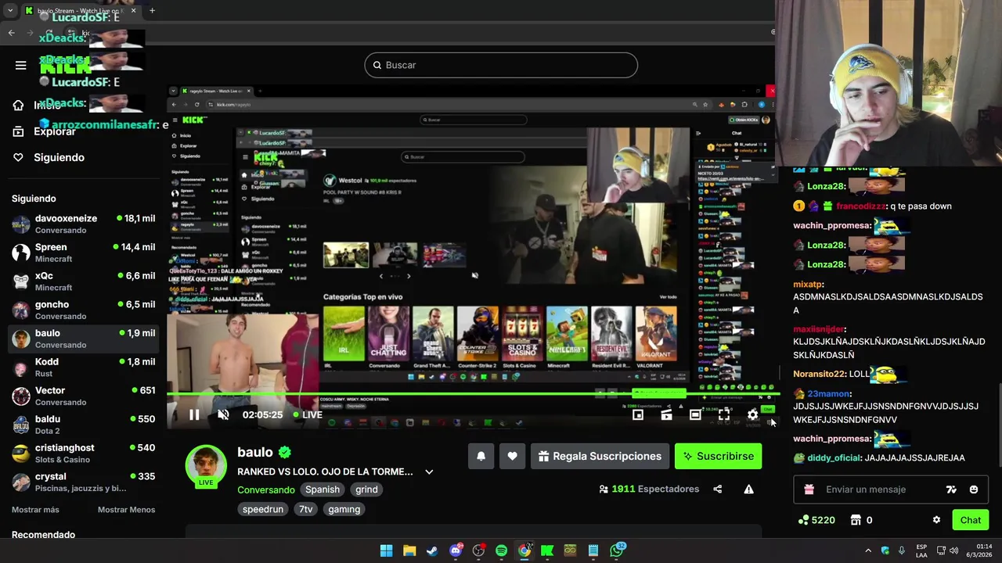Click mixatp username in chat
1002x563 pixels.
[808, 285]
